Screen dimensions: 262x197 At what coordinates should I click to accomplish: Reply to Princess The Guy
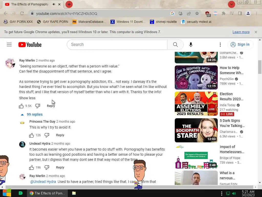[60, 135]
